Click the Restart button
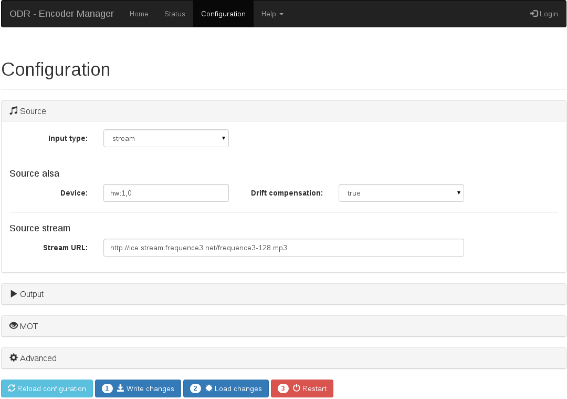 (x=302, y=388)
